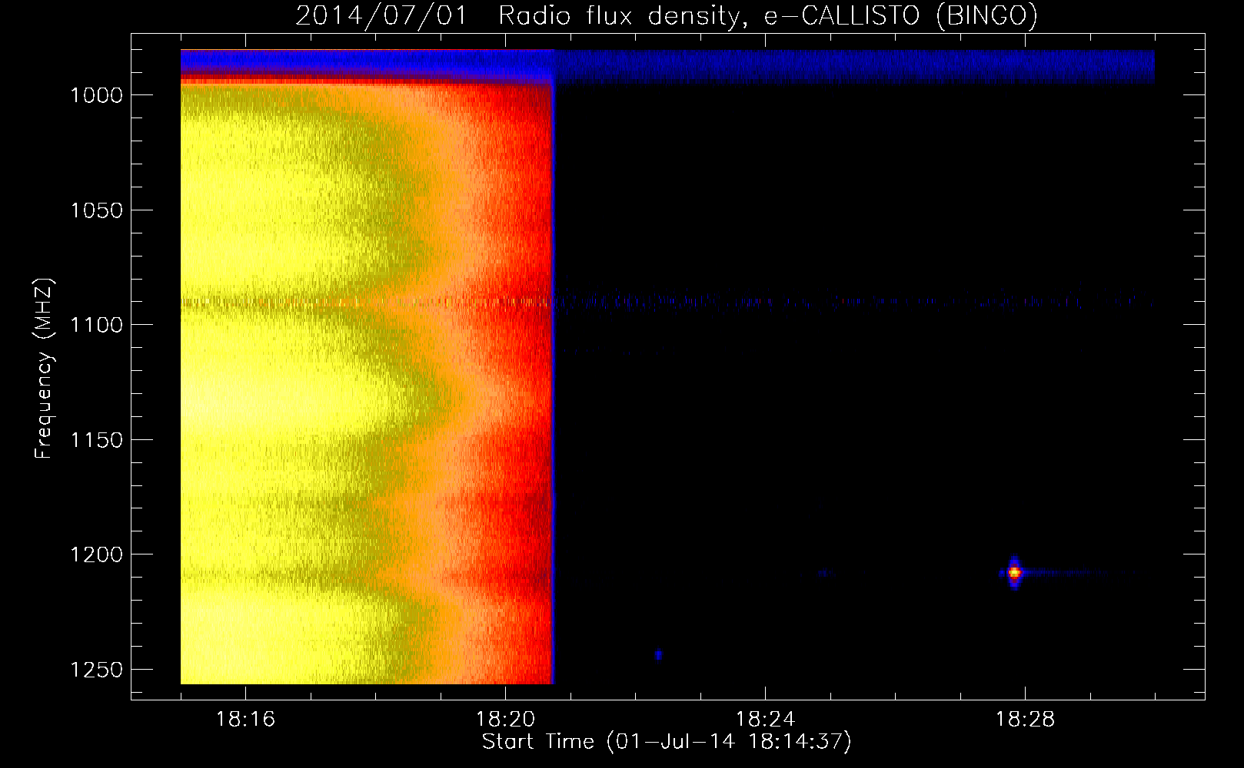The height and width of the screenshot is (768, 1244).
Task: Click the horizontal interference line near 1090 MHz
Action: (x=667, y=302)
